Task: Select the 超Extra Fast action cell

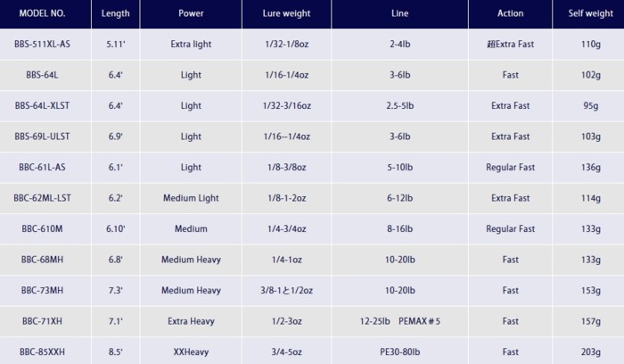Action: [x=511, y=44]
